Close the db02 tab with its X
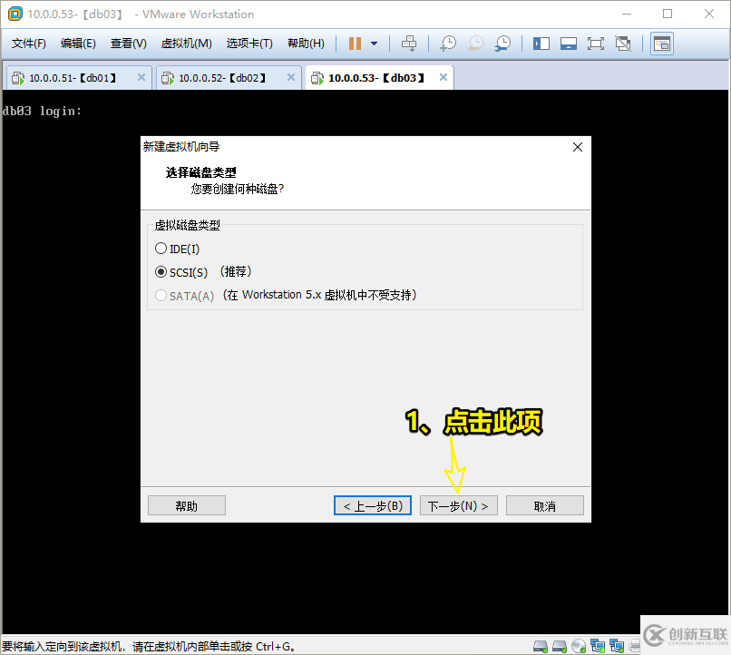 (291, 77)
